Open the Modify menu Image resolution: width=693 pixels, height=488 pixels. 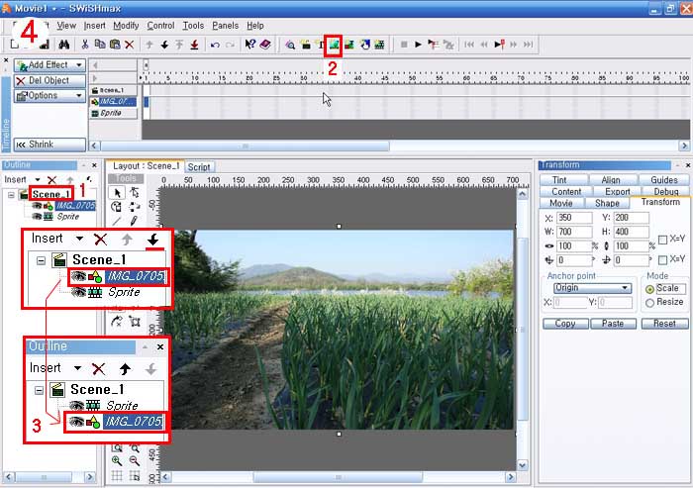(x=126, y=26)
